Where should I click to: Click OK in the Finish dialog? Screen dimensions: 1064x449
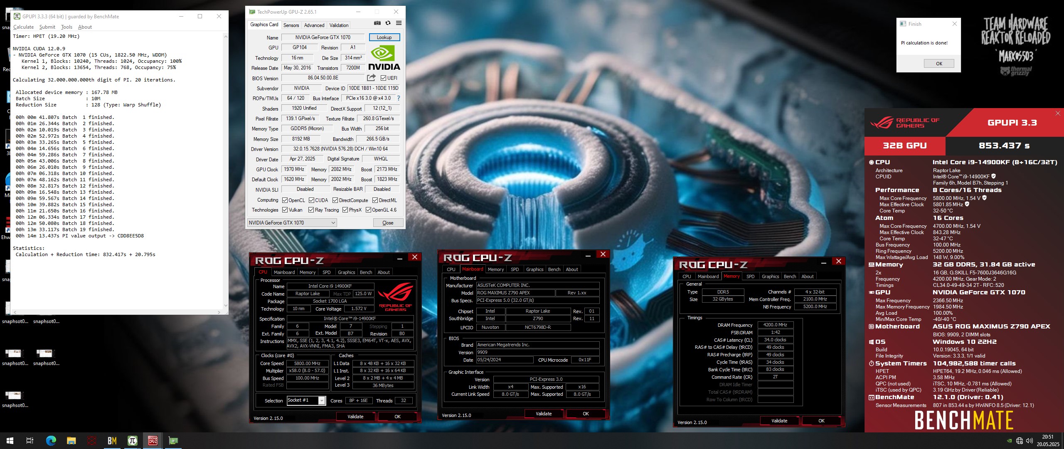939,64
